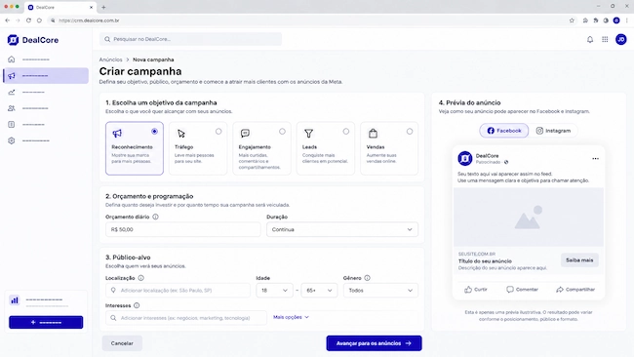Switch preview to the Instagram tab
The image size is (634, 357).
pyautogui.click(x=553, y=131)
